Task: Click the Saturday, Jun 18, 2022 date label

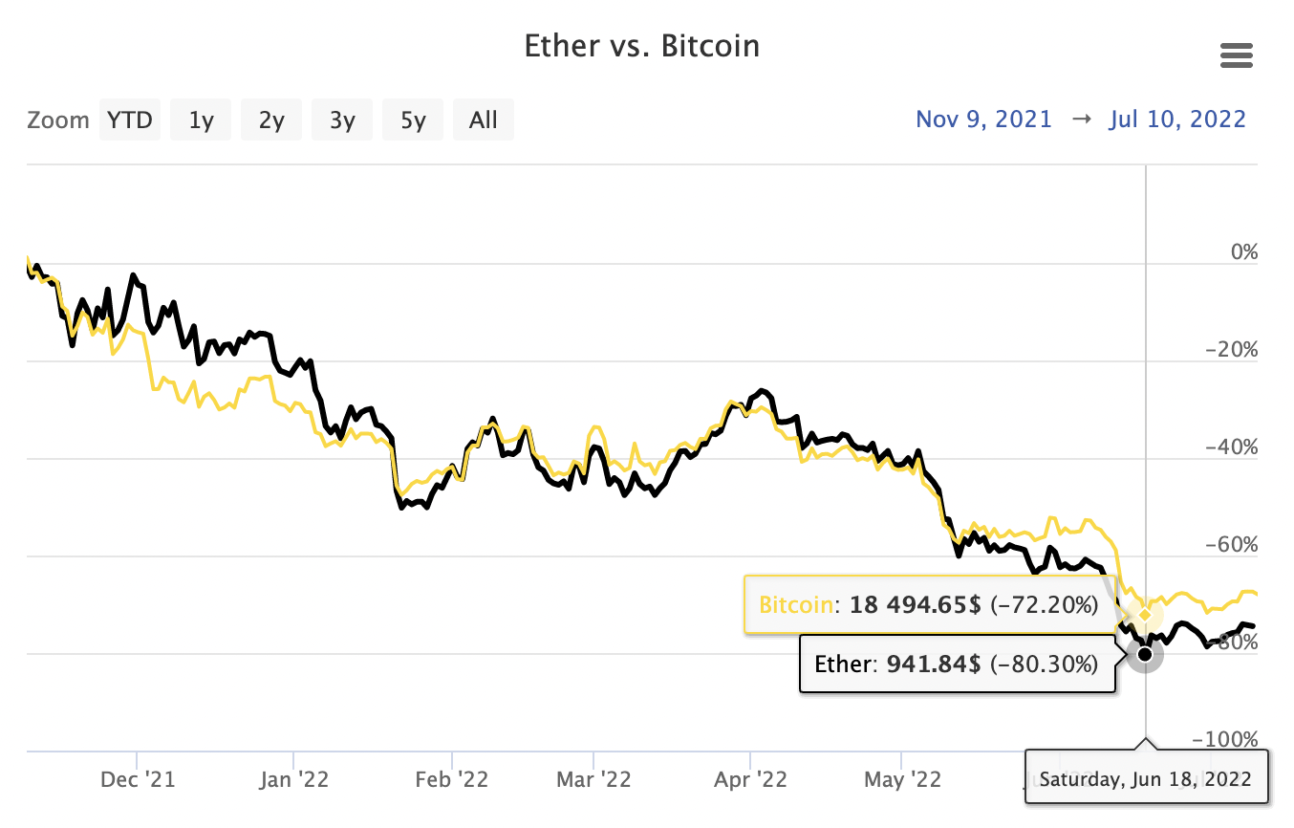Action: (1145, 778)
